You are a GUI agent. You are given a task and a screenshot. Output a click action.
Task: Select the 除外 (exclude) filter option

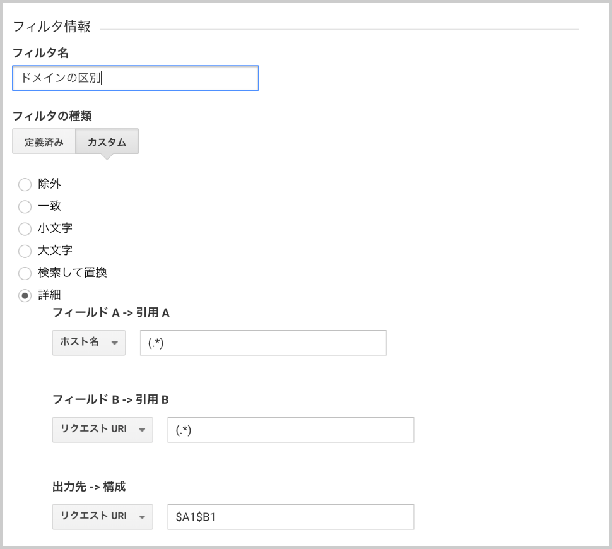point(25,184)
